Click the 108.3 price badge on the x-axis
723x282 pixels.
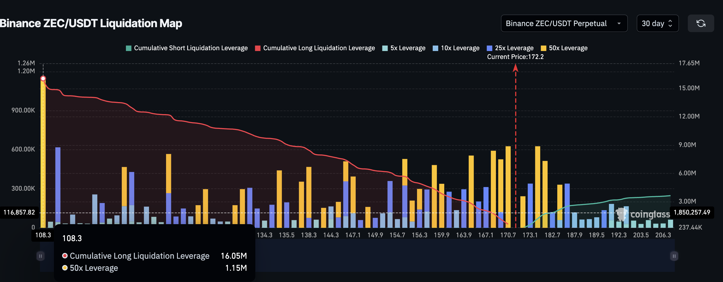43,235
